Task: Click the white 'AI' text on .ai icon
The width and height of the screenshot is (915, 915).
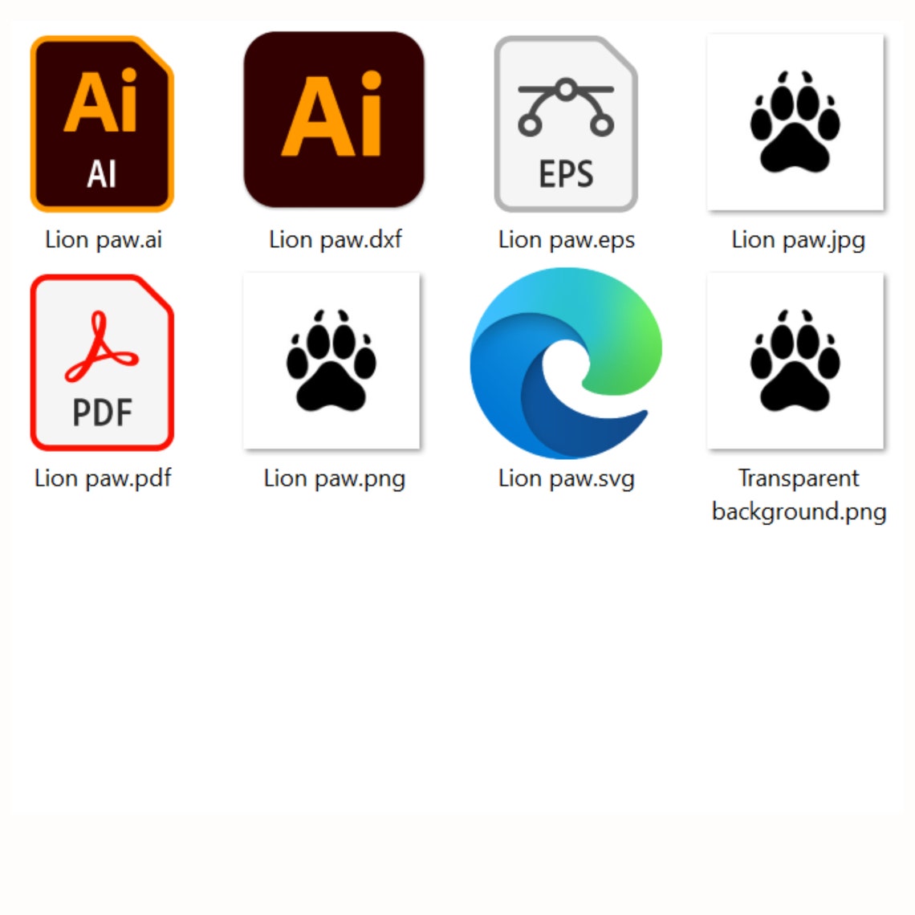Action: (x=102, y=174)
